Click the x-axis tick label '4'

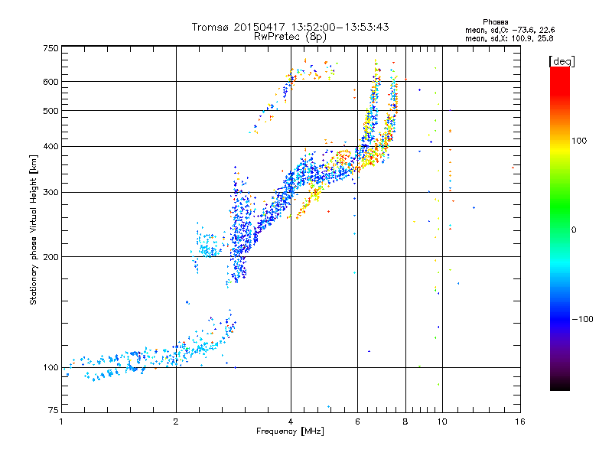click(291, 422)
